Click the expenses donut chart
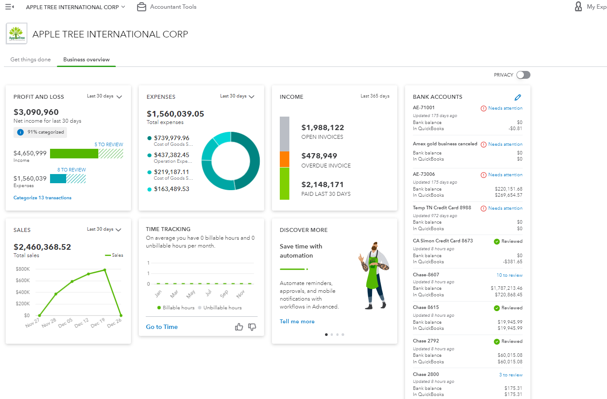 click(231, 161)
